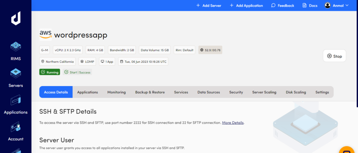Image resolution: width=358 pixels, height=153 pixels.
Task: Open the Server Scaling tab
Action: (x=264, y=92)
